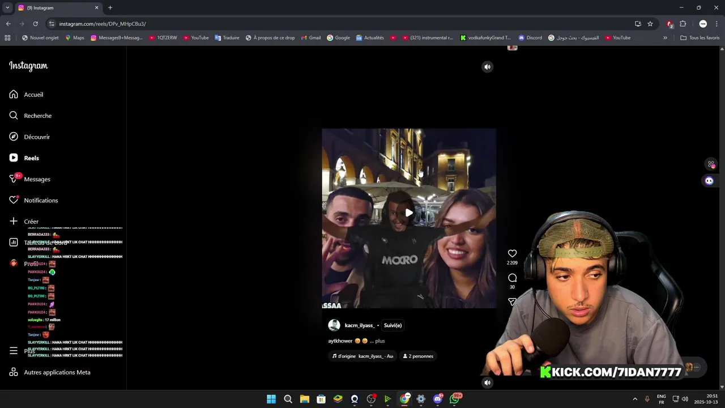The width and height of the screenshot is (725, 408).
Task: Open the reel comments bubble icon
Action: (512, 278)
